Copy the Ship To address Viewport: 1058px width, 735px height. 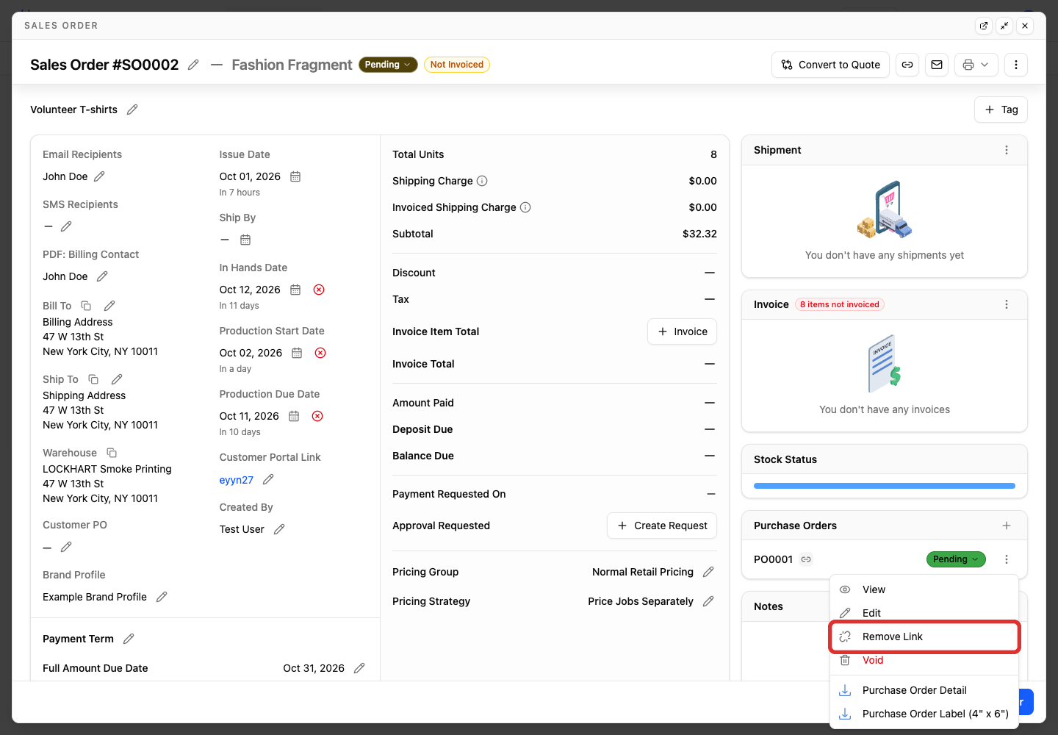[x=93, y=379]
